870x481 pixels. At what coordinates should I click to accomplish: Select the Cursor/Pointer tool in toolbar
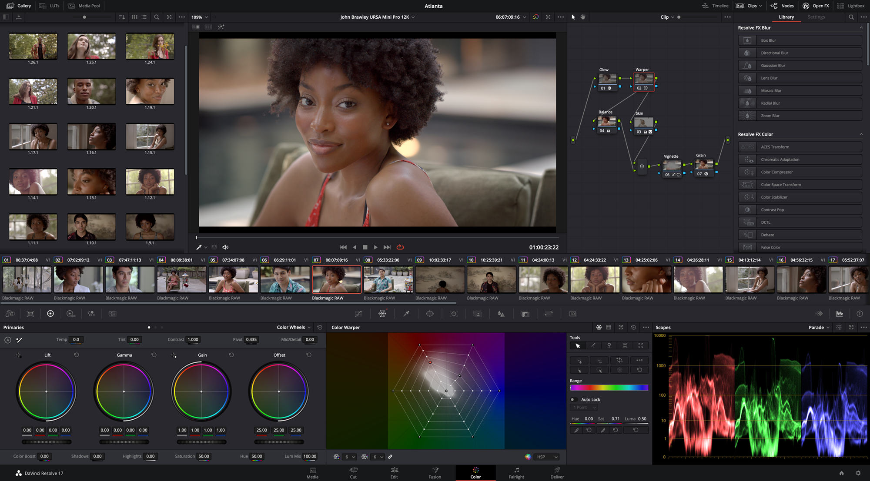(573, 17)
